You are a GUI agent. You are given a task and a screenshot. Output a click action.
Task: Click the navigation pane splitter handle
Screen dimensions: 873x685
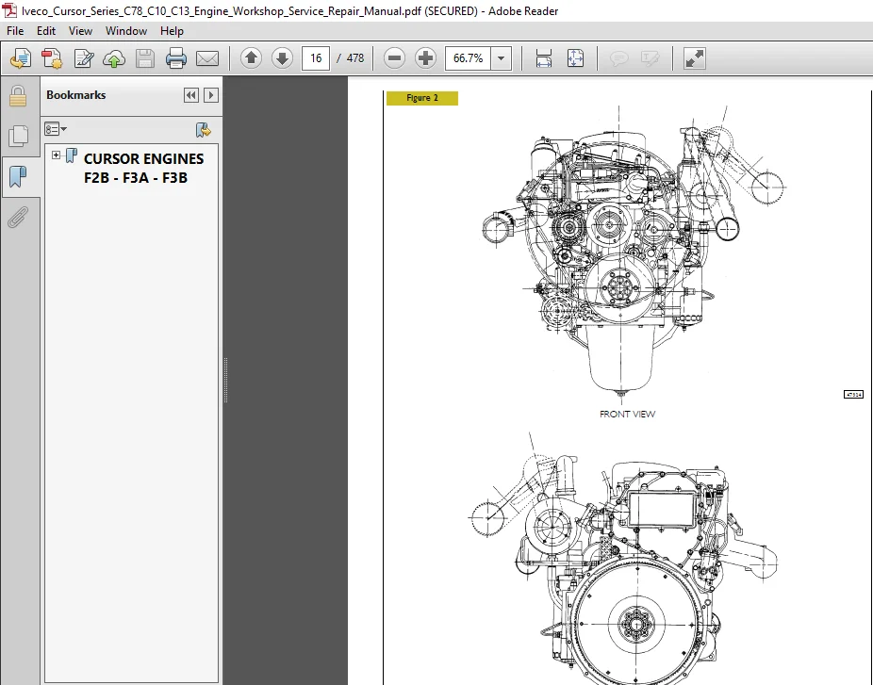point(225,381)
